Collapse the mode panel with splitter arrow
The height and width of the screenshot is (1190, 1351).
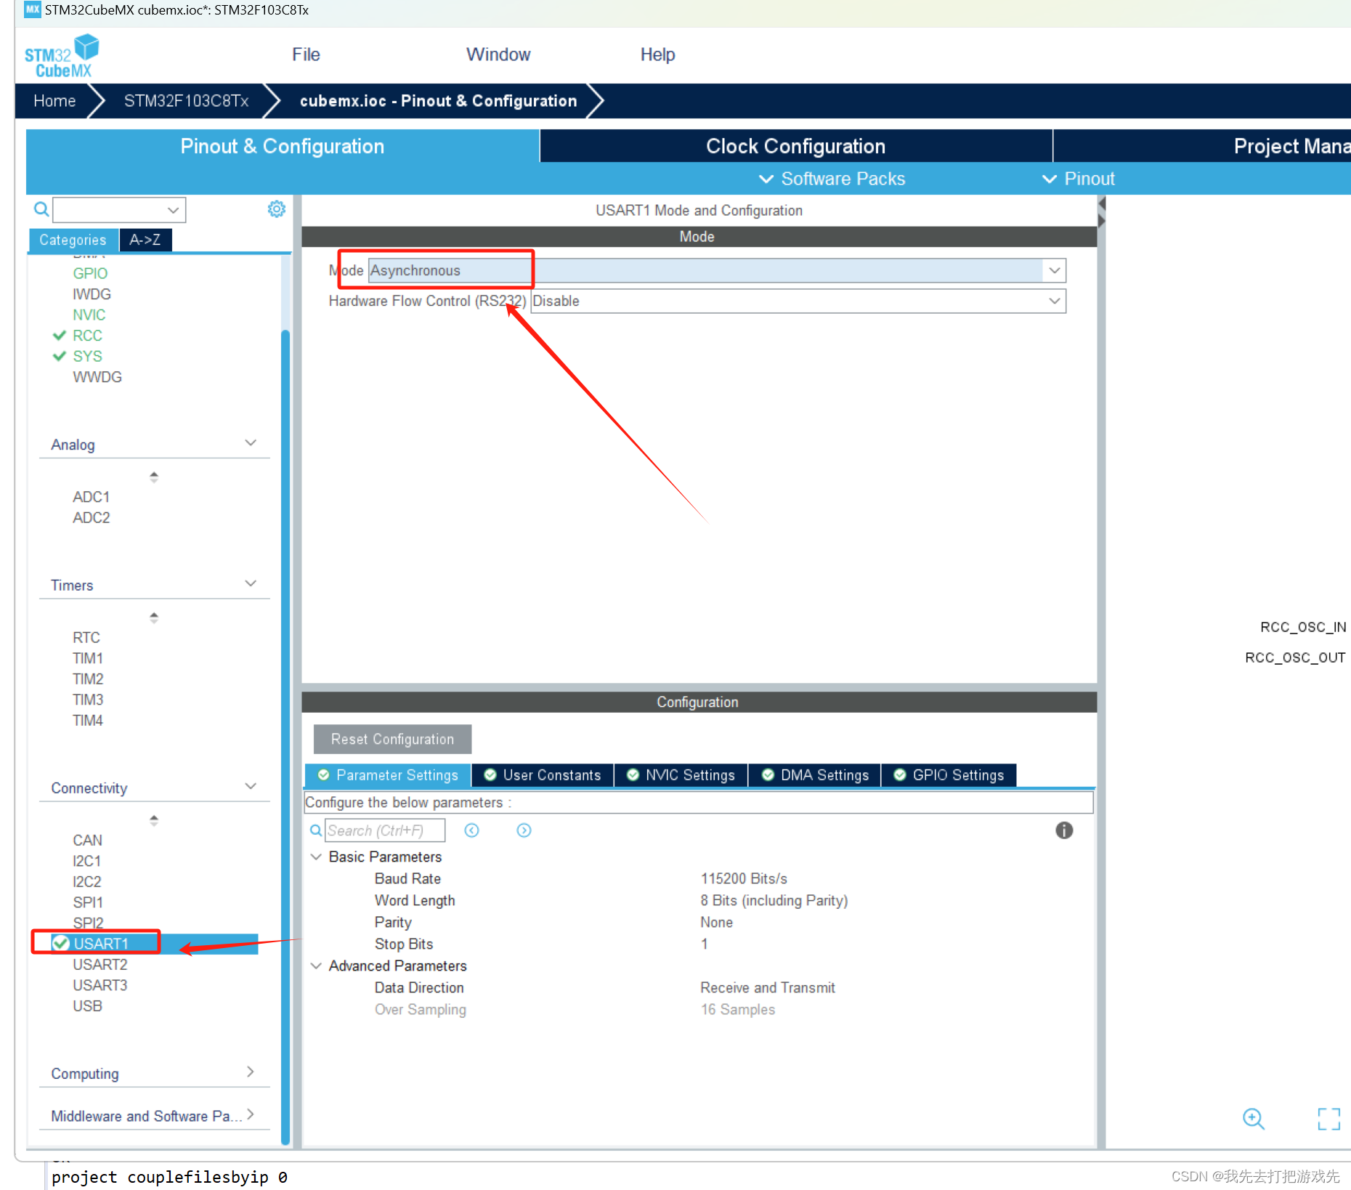pyautogui.click(x=1102, y=204)
